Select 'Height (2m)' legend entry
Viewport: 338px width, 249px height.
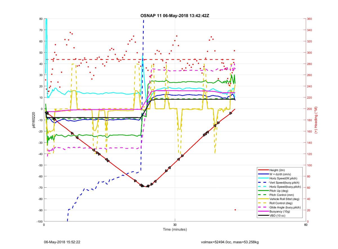coord(277,170)
